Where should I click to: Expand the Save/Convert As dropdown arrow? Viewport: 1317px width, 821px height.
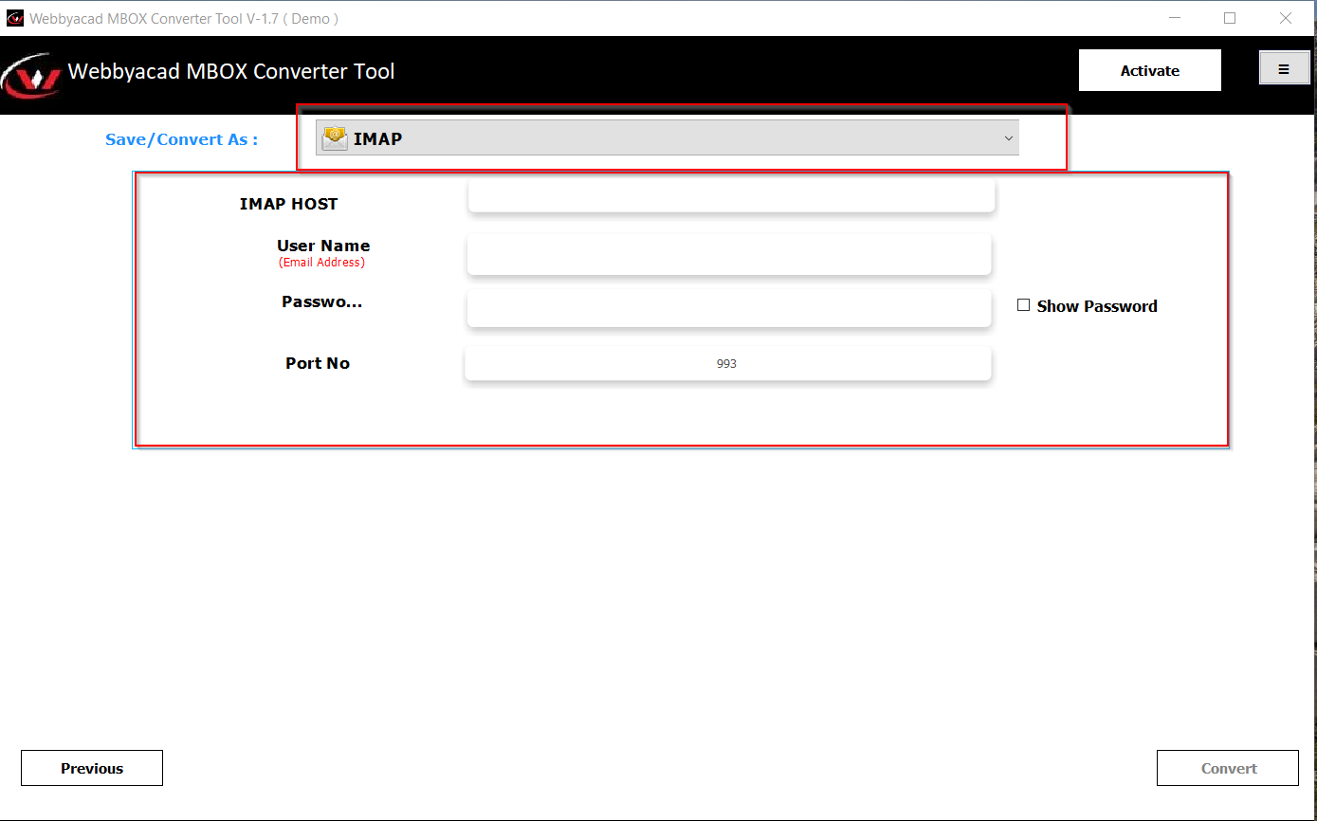(x=1008, y=138)
